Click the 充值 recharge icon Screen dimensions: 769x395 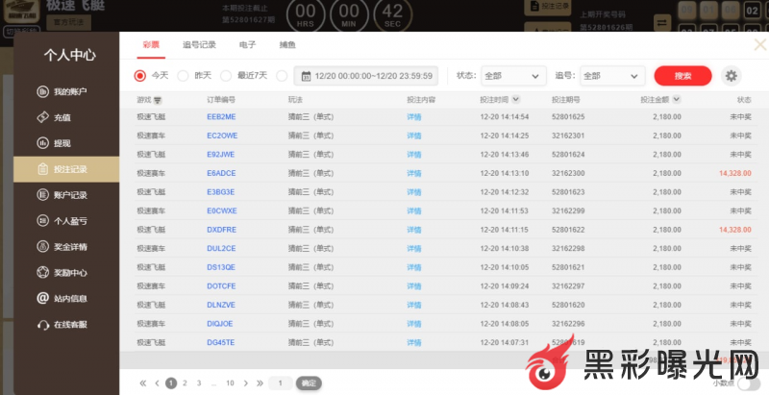point(43,117)
